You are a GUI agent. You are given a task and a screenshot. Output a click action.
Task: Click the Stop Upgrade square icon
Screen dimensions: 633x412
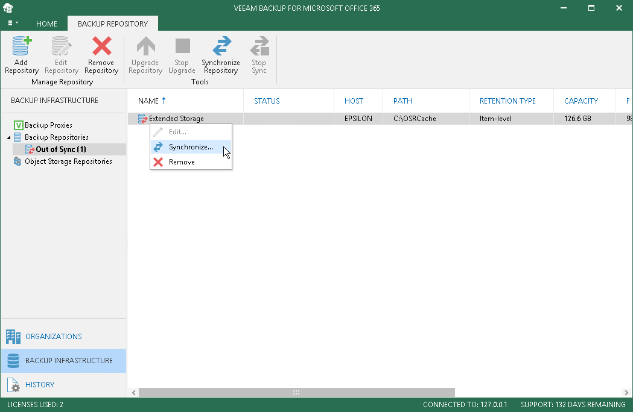(182, 46)
